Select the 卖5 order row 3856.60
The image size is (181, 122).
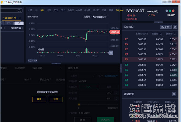click(x=150, y=39)
